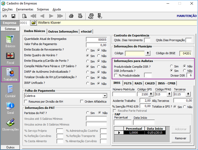Click the undo arrow toolbar icon

[5, 16]
